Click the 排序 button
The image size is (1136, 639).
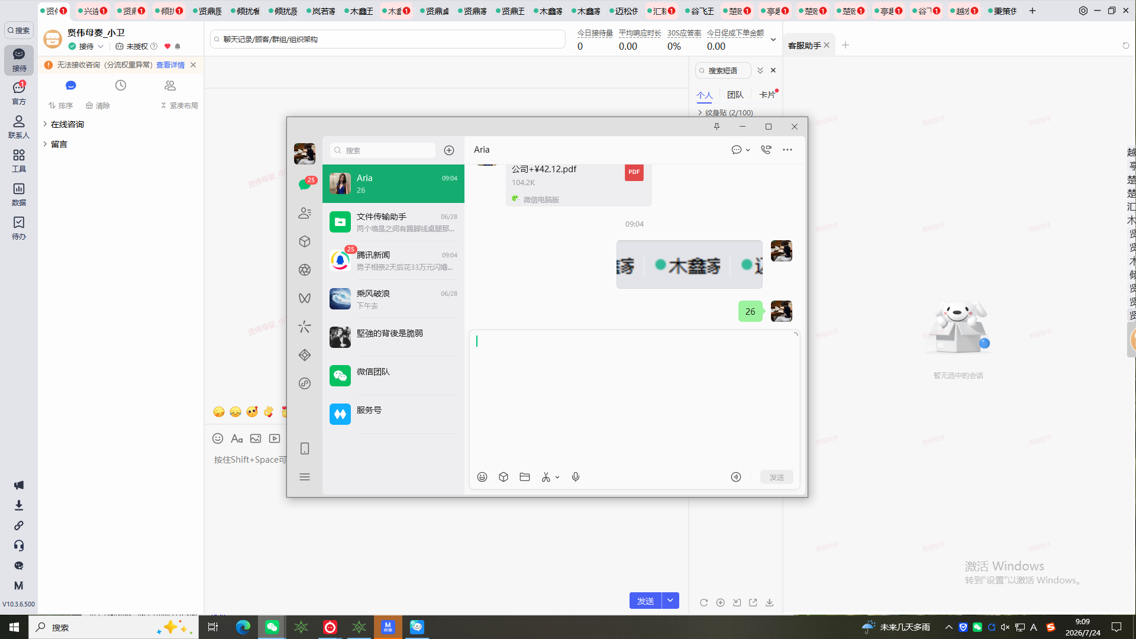(60, 105)
